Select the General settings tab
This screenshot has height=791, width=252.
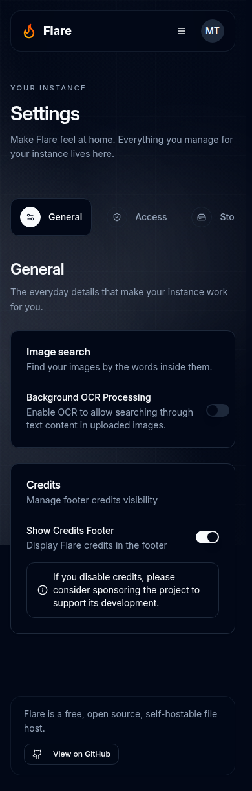51,217
